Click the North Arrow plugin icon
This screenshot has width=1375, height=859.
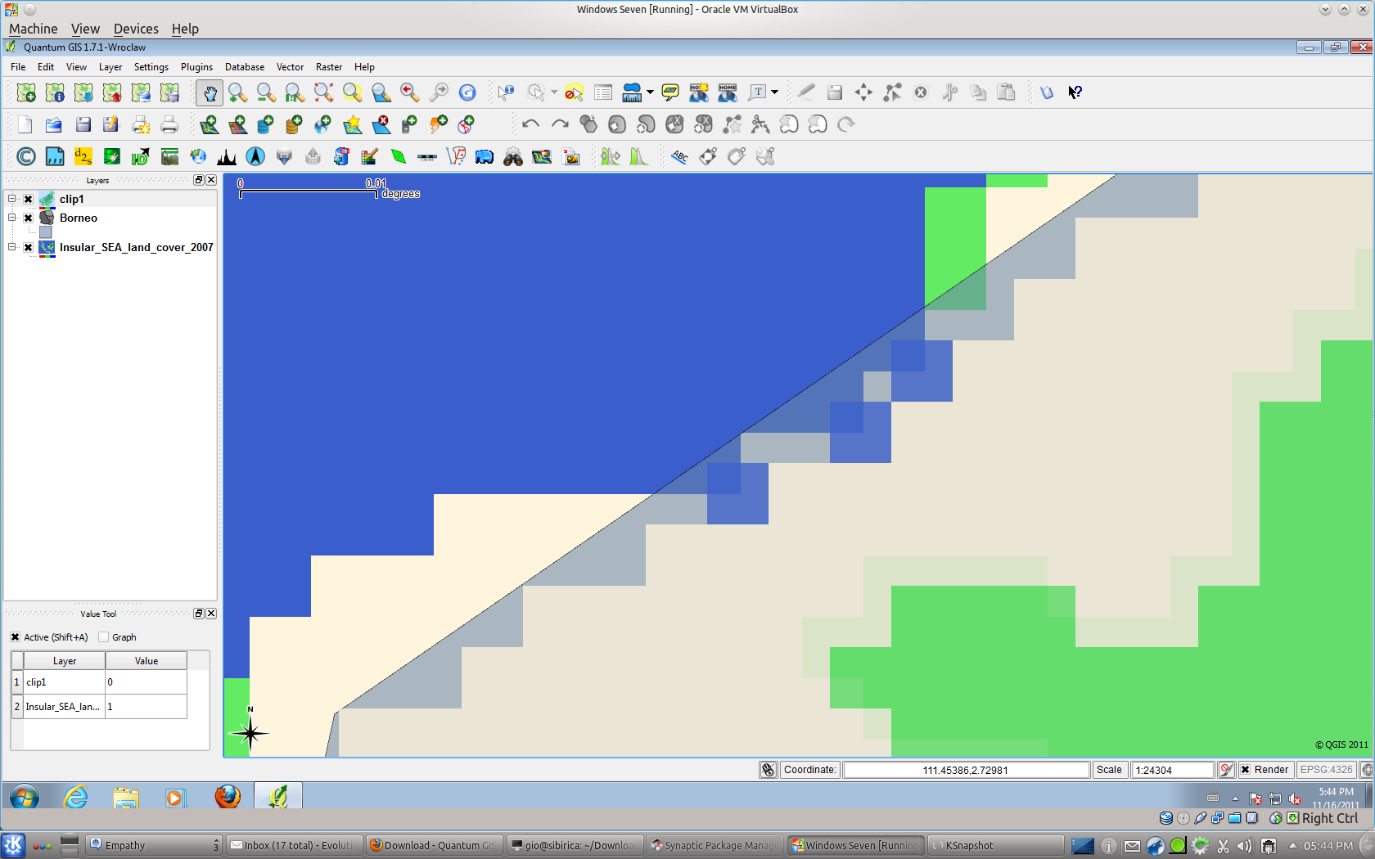(x=255, y=156)
